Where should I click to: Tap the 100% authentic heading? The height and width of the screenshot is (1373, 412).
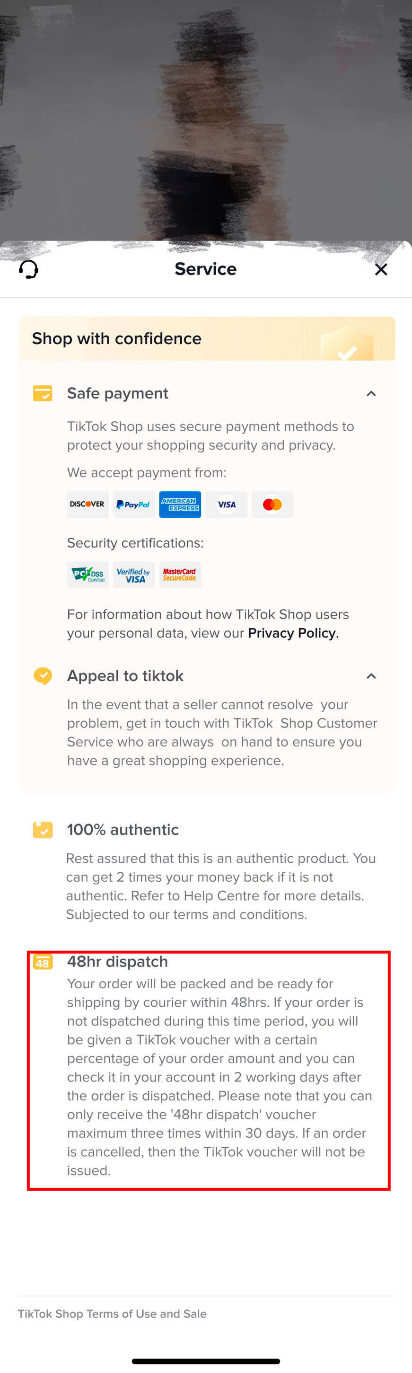(x=123, y=830)
